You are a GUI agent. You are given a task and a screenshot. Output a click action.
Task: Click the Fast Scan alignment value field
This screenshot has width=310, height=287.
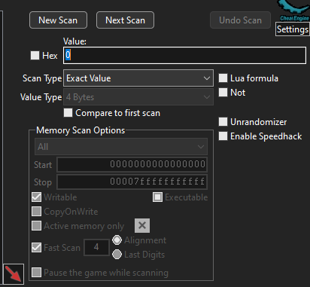(96, 247)
